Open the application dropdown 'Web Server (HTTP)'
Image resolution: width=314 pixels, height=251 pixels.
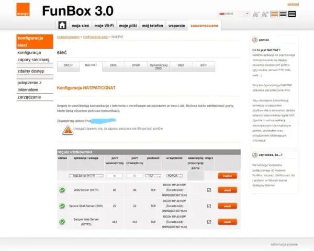[x=86, y=176]
